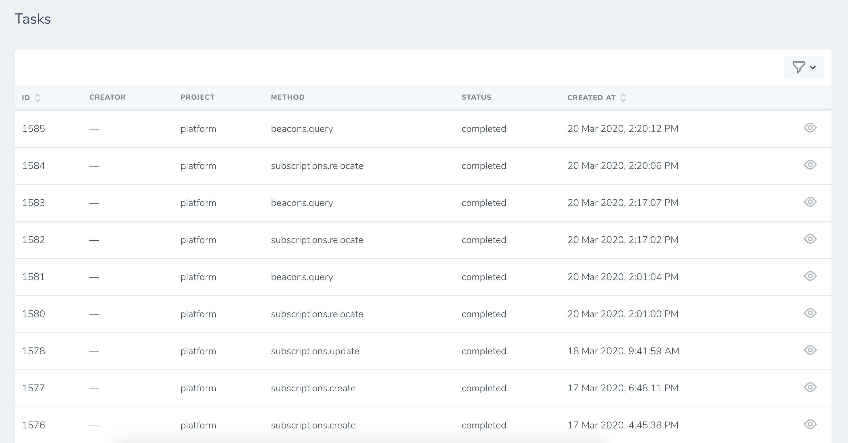Select the METHOD column header

point(287,97)
